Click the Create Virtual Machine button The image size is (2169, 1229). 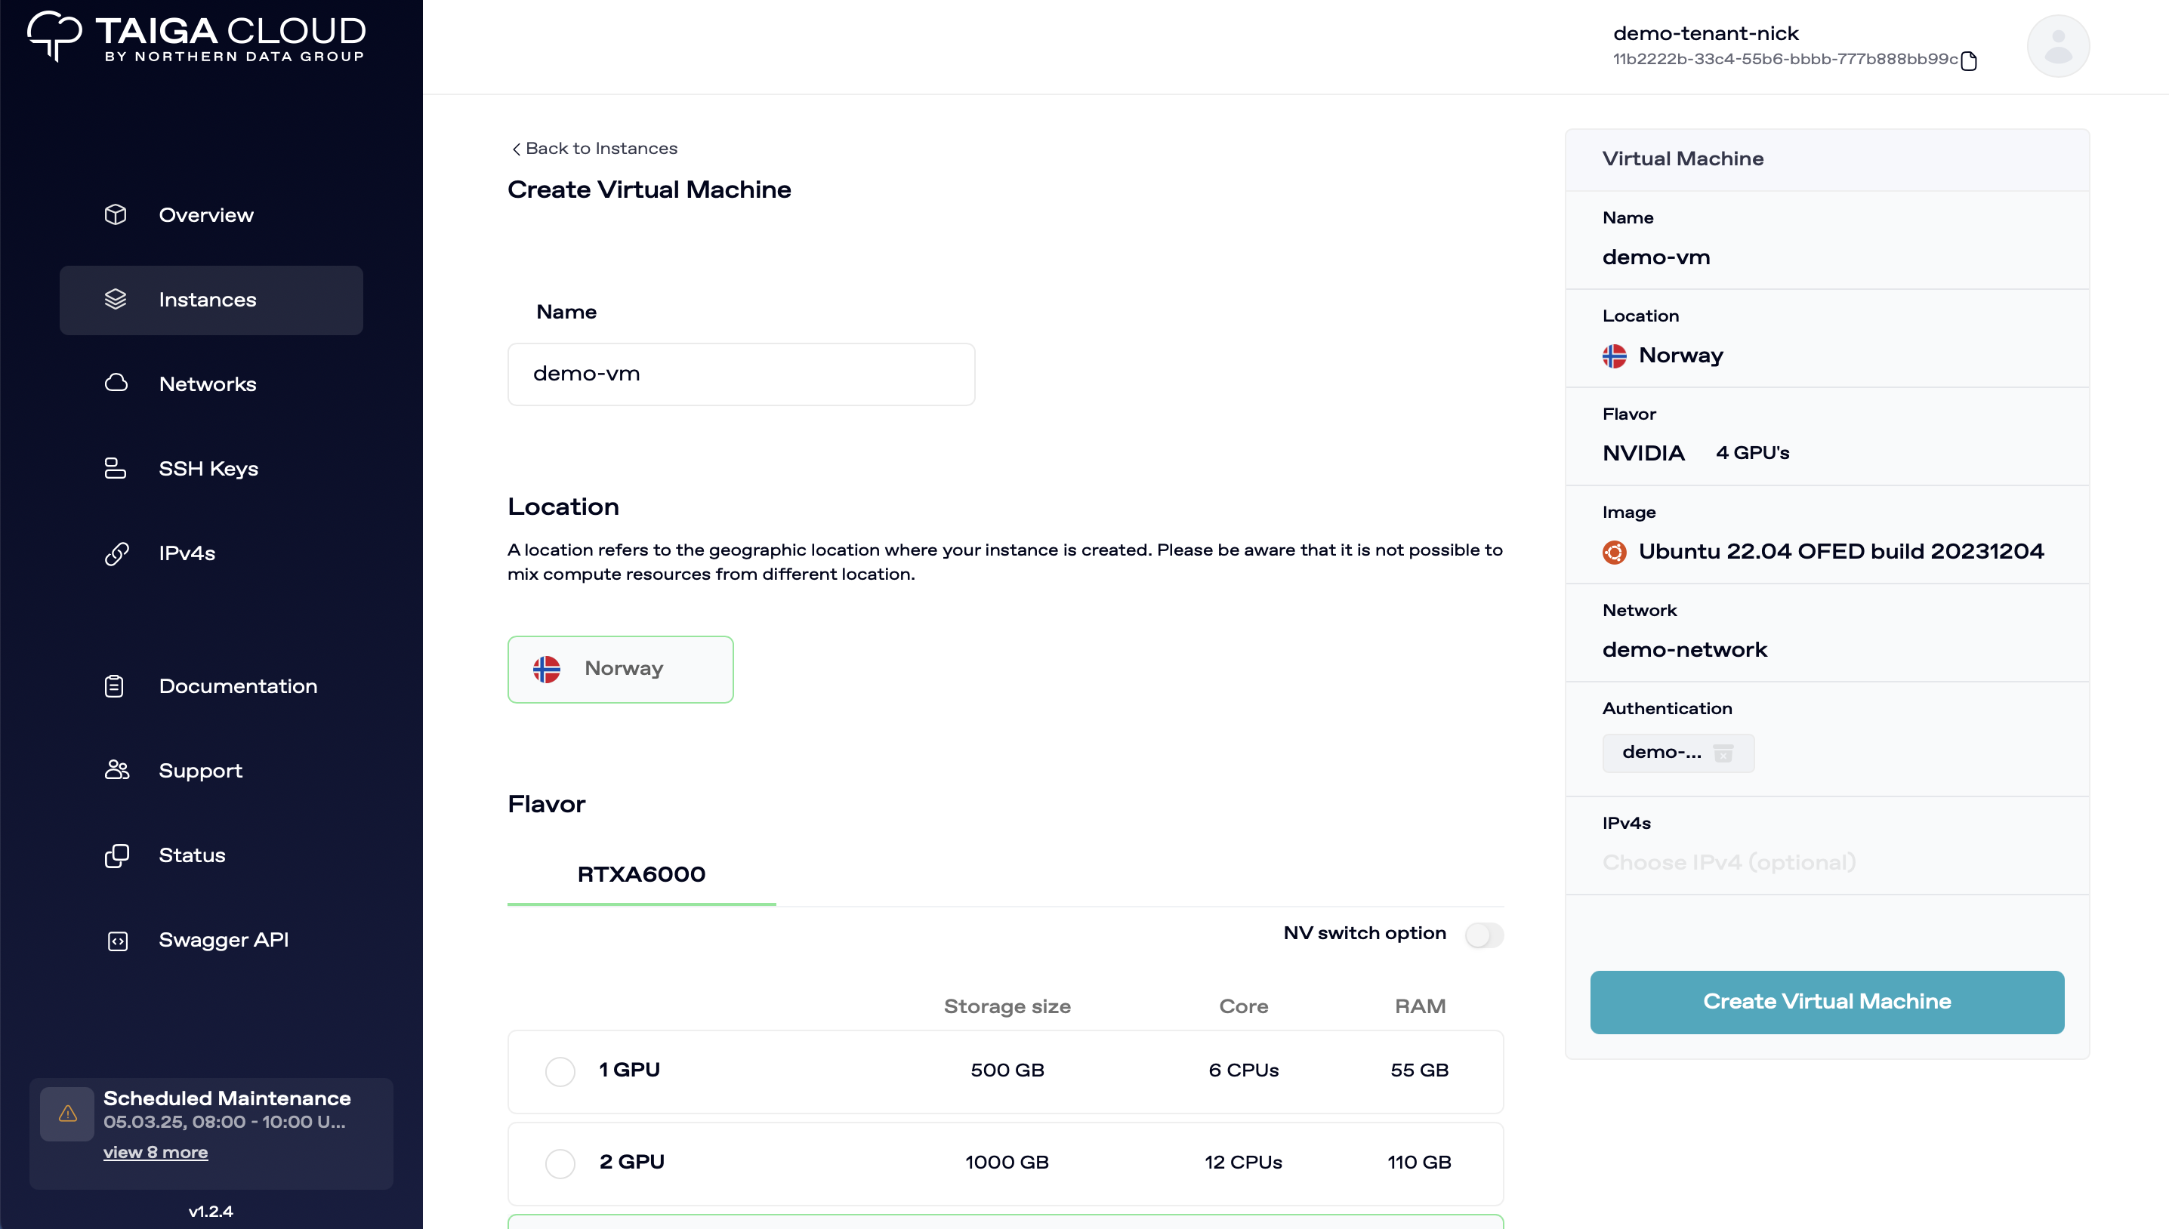(1826, 1002)
